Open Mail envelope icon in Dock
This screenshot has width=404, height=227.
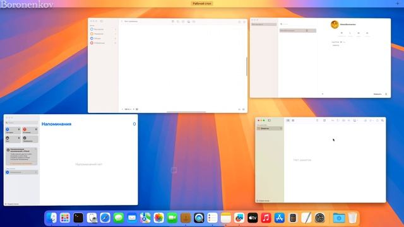pyautogui.click(x=132, y=218)
